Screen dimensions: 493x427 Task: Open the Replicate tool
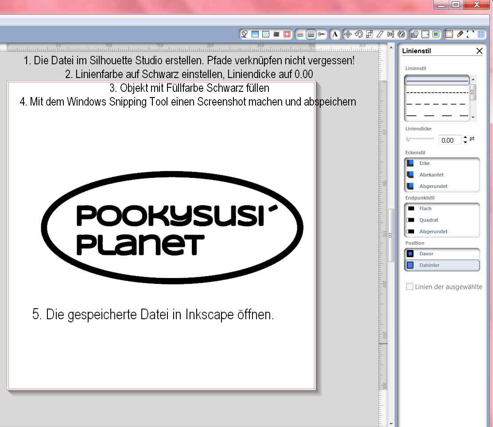[401, 34]
